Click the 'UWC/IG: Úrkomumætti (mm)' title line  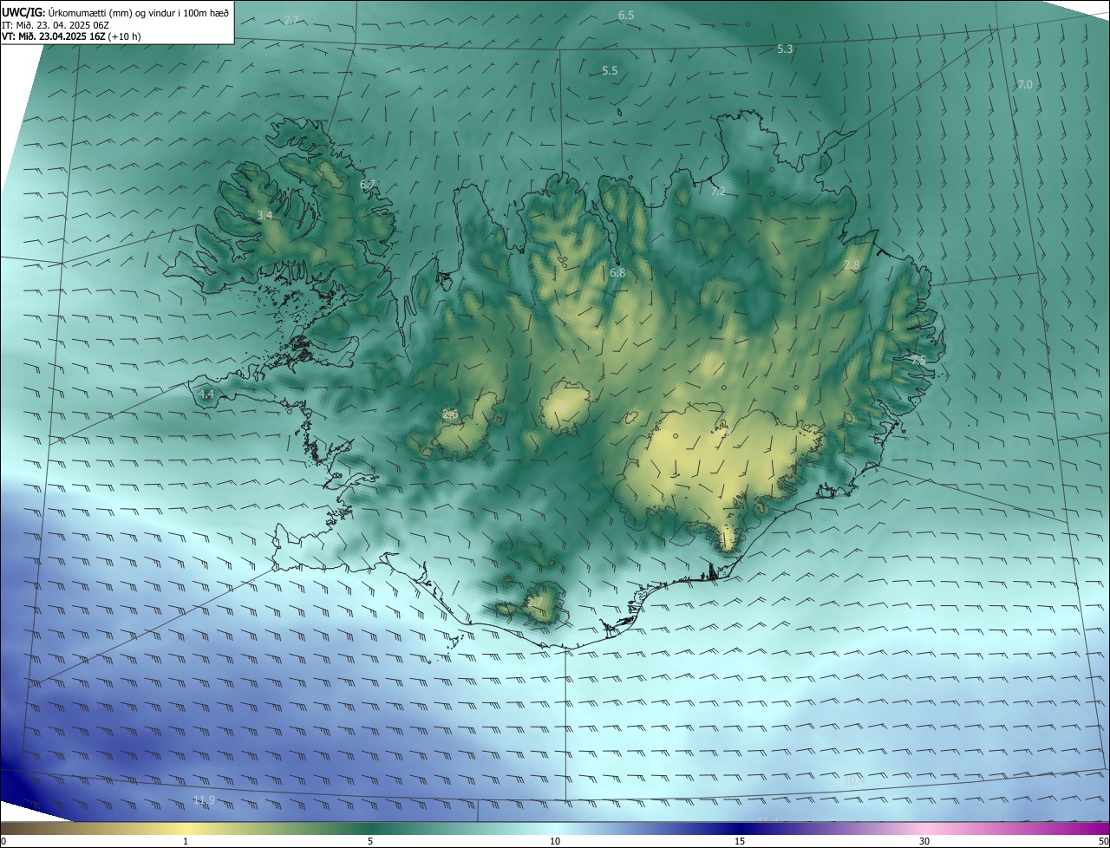115,12
